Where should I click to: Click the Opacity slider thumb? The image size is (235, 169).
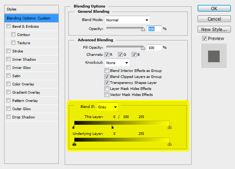click(x=143, y=28)
